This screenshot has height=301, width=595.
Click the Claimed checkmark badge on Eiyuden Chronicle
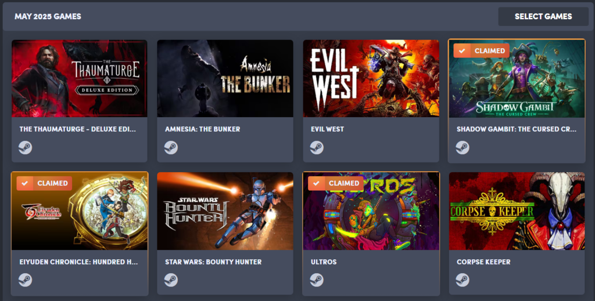pyautogui.click(x=44, y=183)
